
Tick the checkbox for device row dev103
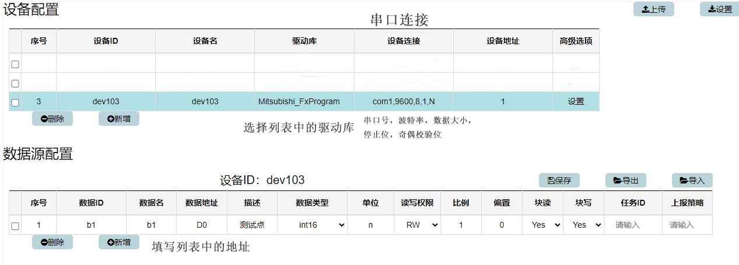coord(16,102)
